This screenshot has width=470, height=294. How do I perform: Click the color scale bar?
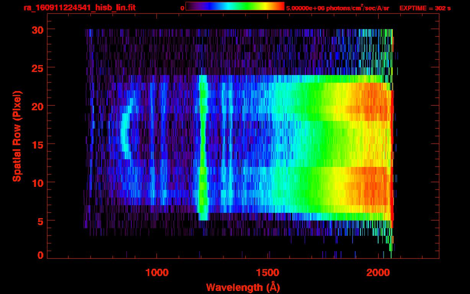(x=235, y=6)
